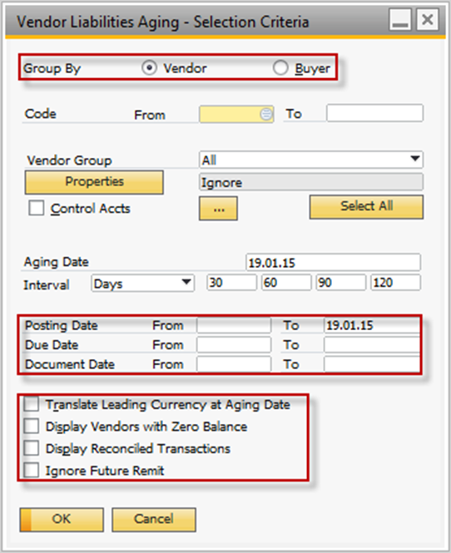
Task: Click the Code To input field
Action: [374, 113]
